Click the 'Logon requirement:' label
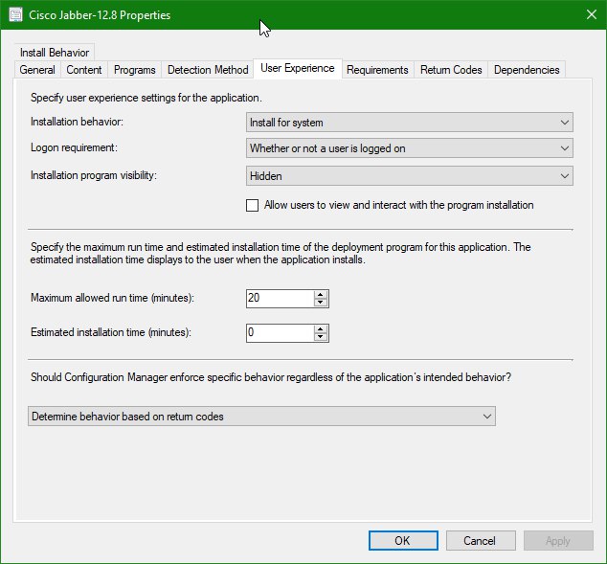 click(x=74, y=147)
